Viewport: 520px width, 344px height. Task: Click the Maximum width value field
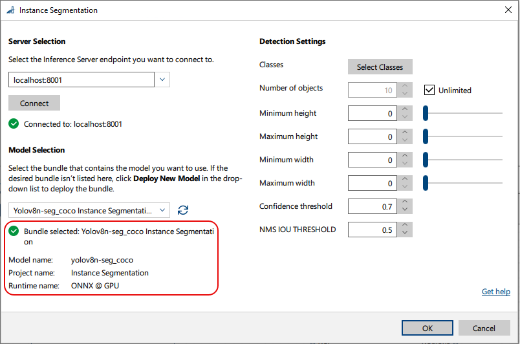372,183
